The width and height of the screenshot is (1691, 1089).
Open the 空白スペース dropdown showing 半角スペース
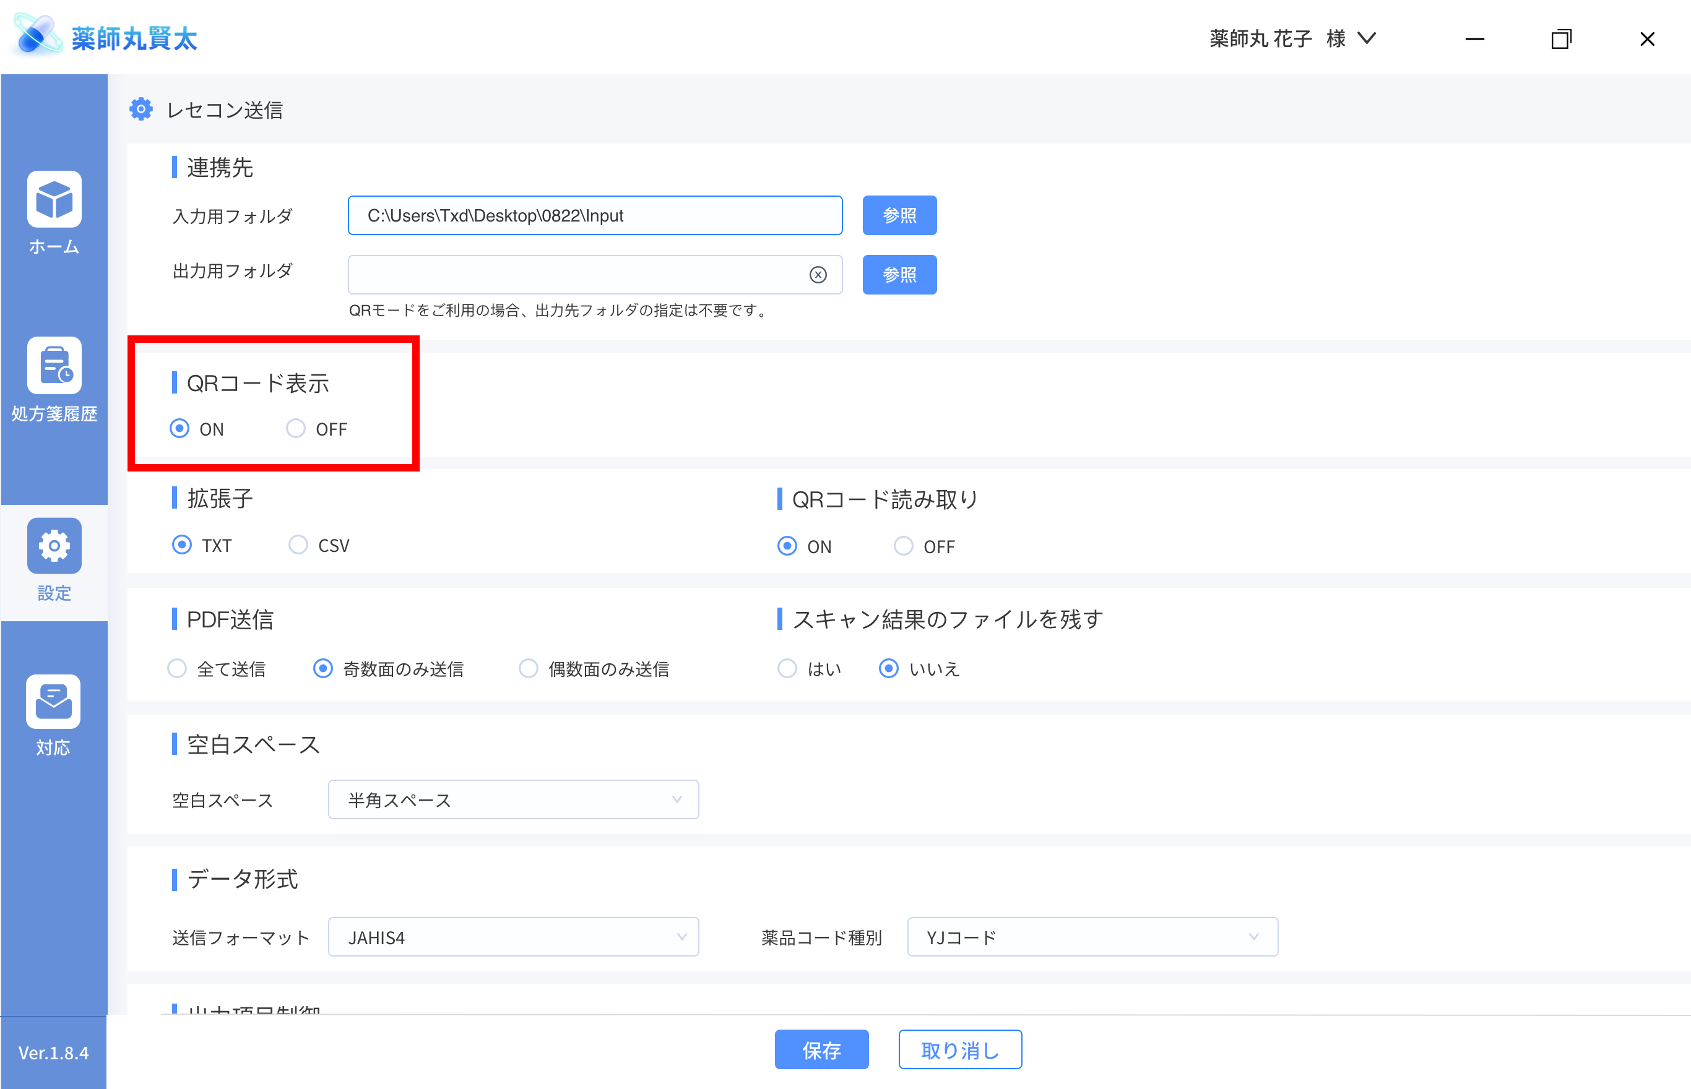point(514,800)
